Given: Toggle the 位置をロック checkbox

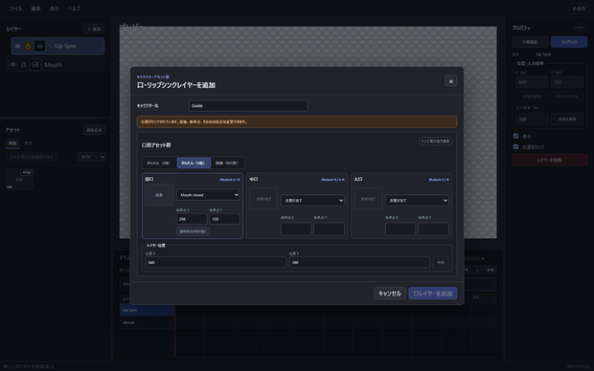Looking at the screenshot, I should click(515, 146).
